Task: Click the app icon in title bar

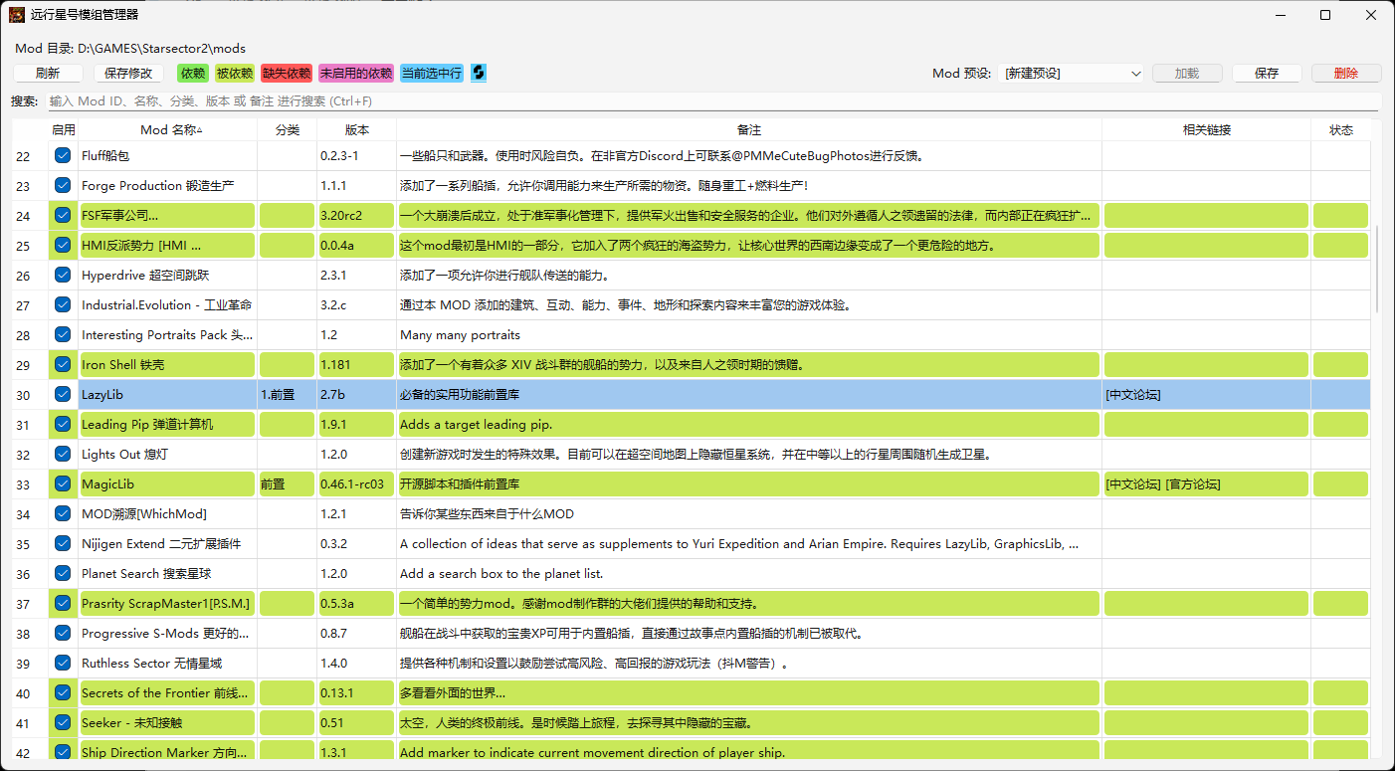Action: pyautogui.click(x=17, y=15)
